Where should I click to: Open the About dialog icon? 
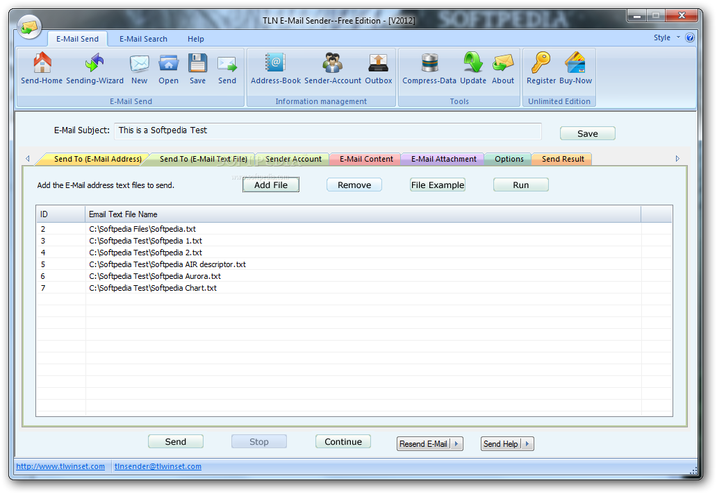coord(503,68)
